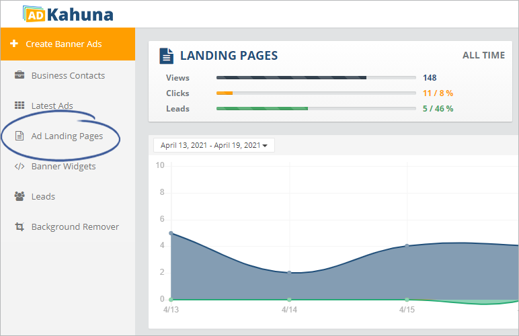This screenshot has width=519, height=336.
Task: Open the April 13 - April 19 date range dropdown
Action: pyautogui.click(x=214, y=145)
